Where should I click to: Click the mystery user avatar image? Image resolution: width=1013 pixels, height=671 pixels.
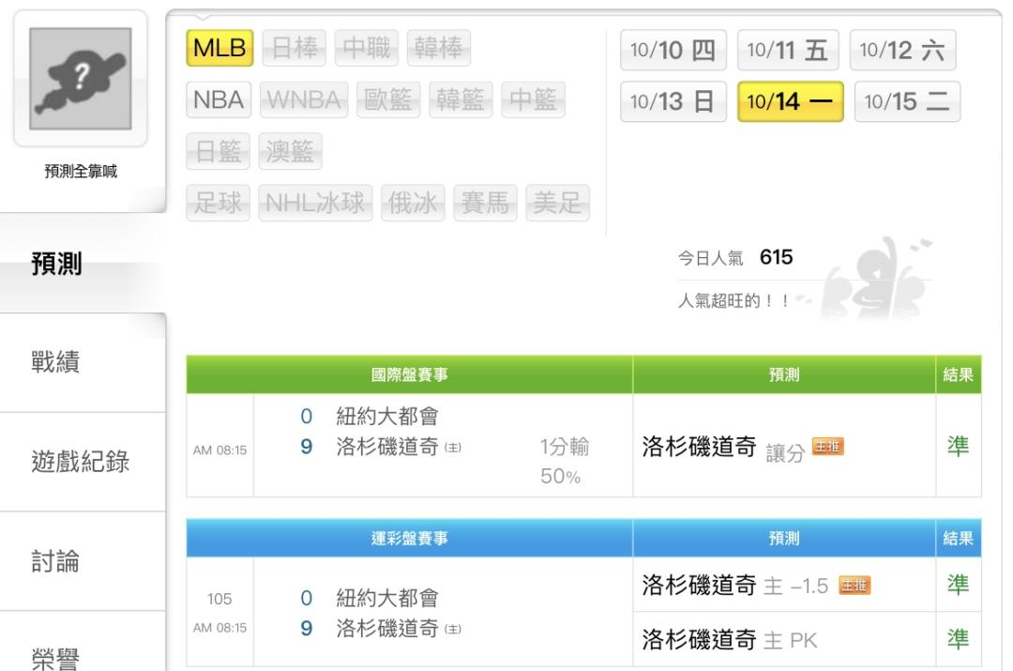(x=81, y=77)
